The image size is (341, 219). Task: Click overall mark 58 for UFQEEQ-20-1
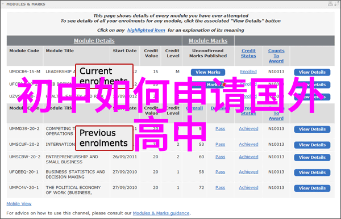point(201,172)
